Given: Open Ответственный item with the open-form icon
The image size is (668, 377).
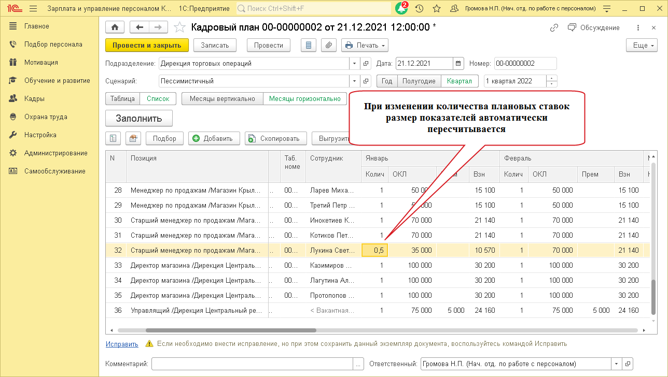Looking at the screenshot, I should (628, 364).
